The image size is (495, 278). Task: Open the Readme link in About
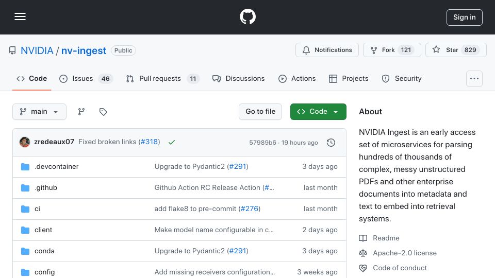point(386,238)
